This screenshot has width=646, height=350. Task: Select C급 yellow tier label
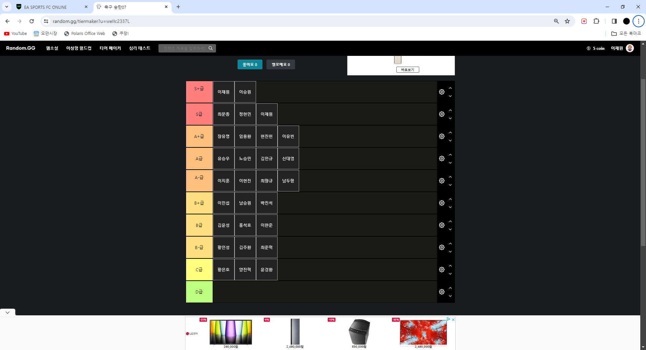[199, 270]
